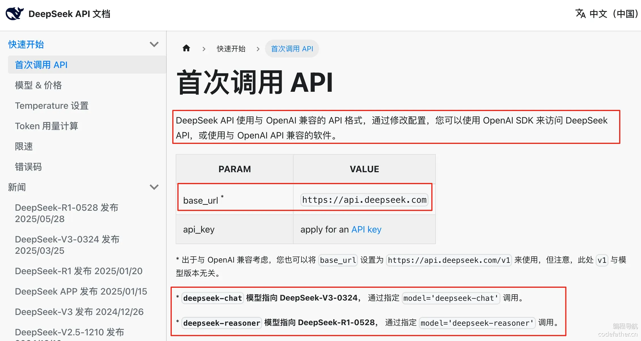Open DeepSeek-V3 发布 2024/12/26 news
Screen dimensions: 641x341
pos(79,312)
